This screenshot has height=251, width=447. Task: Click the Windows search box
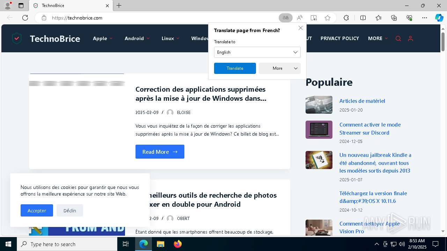click(x=67, y=244)
